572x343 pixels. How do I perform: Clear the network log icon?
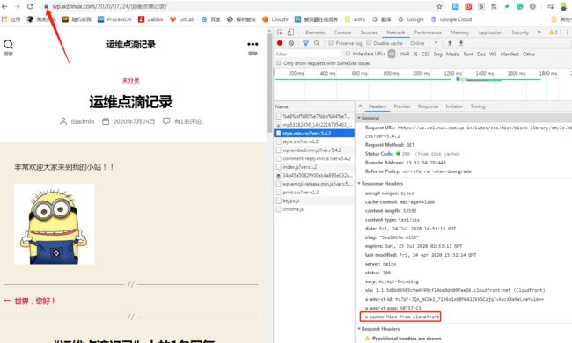291,43
